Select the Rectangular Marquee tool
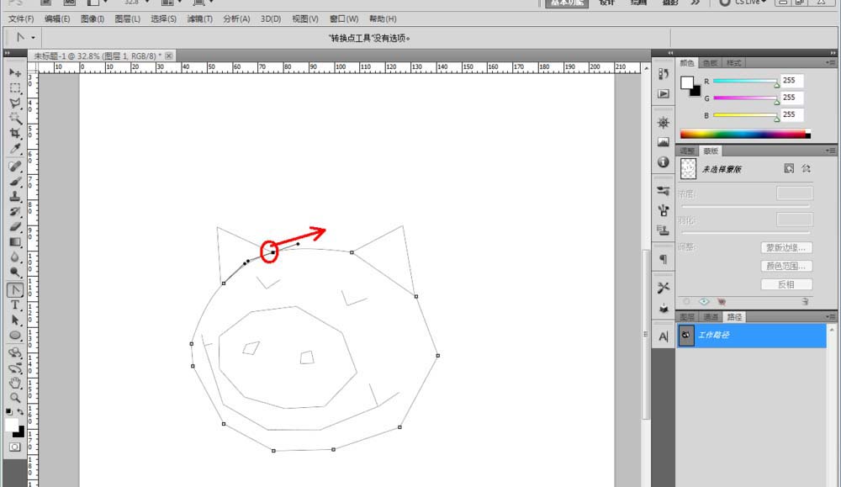The width and height of the screenshot is (841, 487). tap(15, 88)
